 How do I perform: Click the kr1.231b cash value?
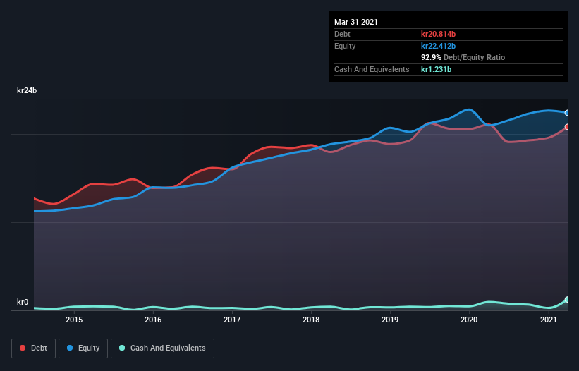pos(436,69)
